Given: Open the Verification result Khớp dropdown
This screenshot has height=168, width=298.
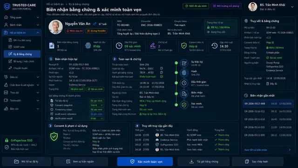Looking at the screenshot, I should (96, 118).
